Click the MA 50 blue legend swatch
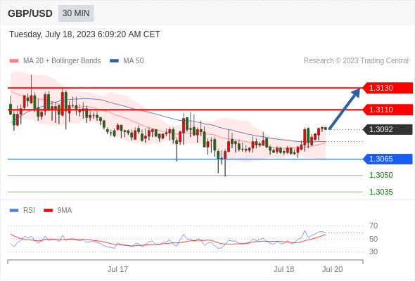 114,61
